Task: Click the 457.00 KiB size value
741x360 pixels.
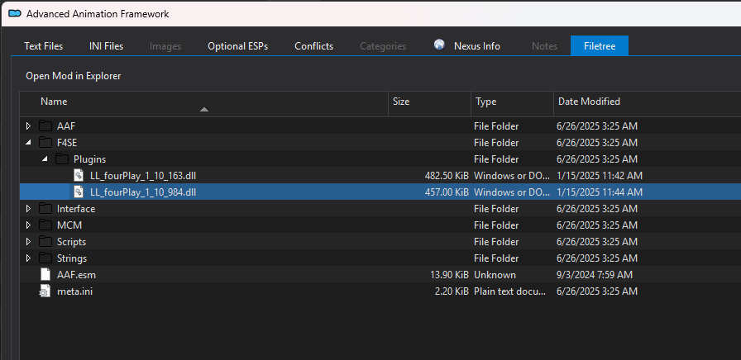Action: 447,192
